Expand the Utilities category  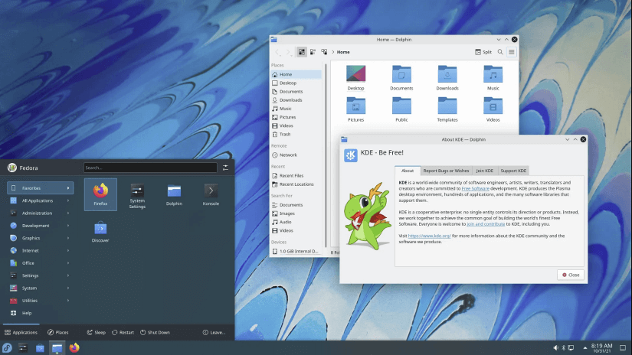coord(41,300)
